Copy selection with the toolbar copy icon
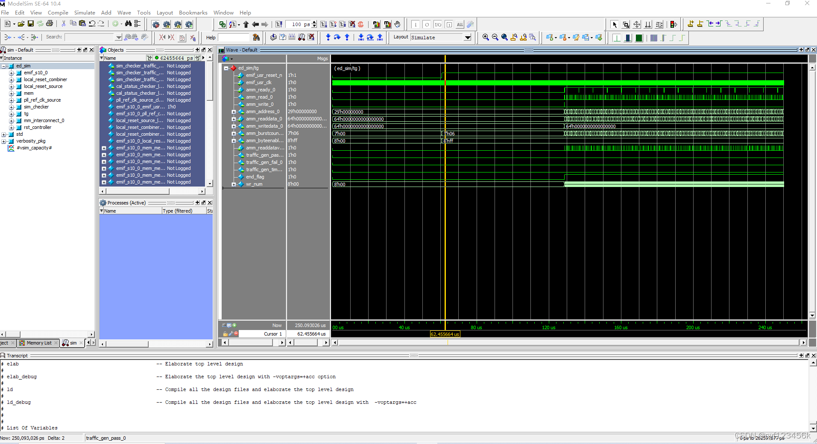The image size is (817, 444). (x=73, y=24)
